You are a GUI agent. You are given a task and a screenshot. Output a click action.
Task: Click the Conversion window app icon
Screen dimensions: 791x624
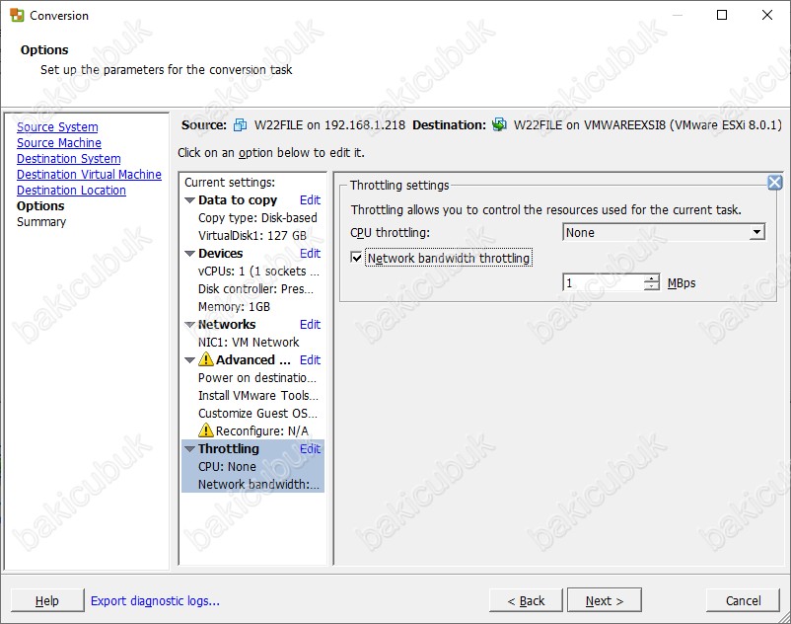(17, 15)
